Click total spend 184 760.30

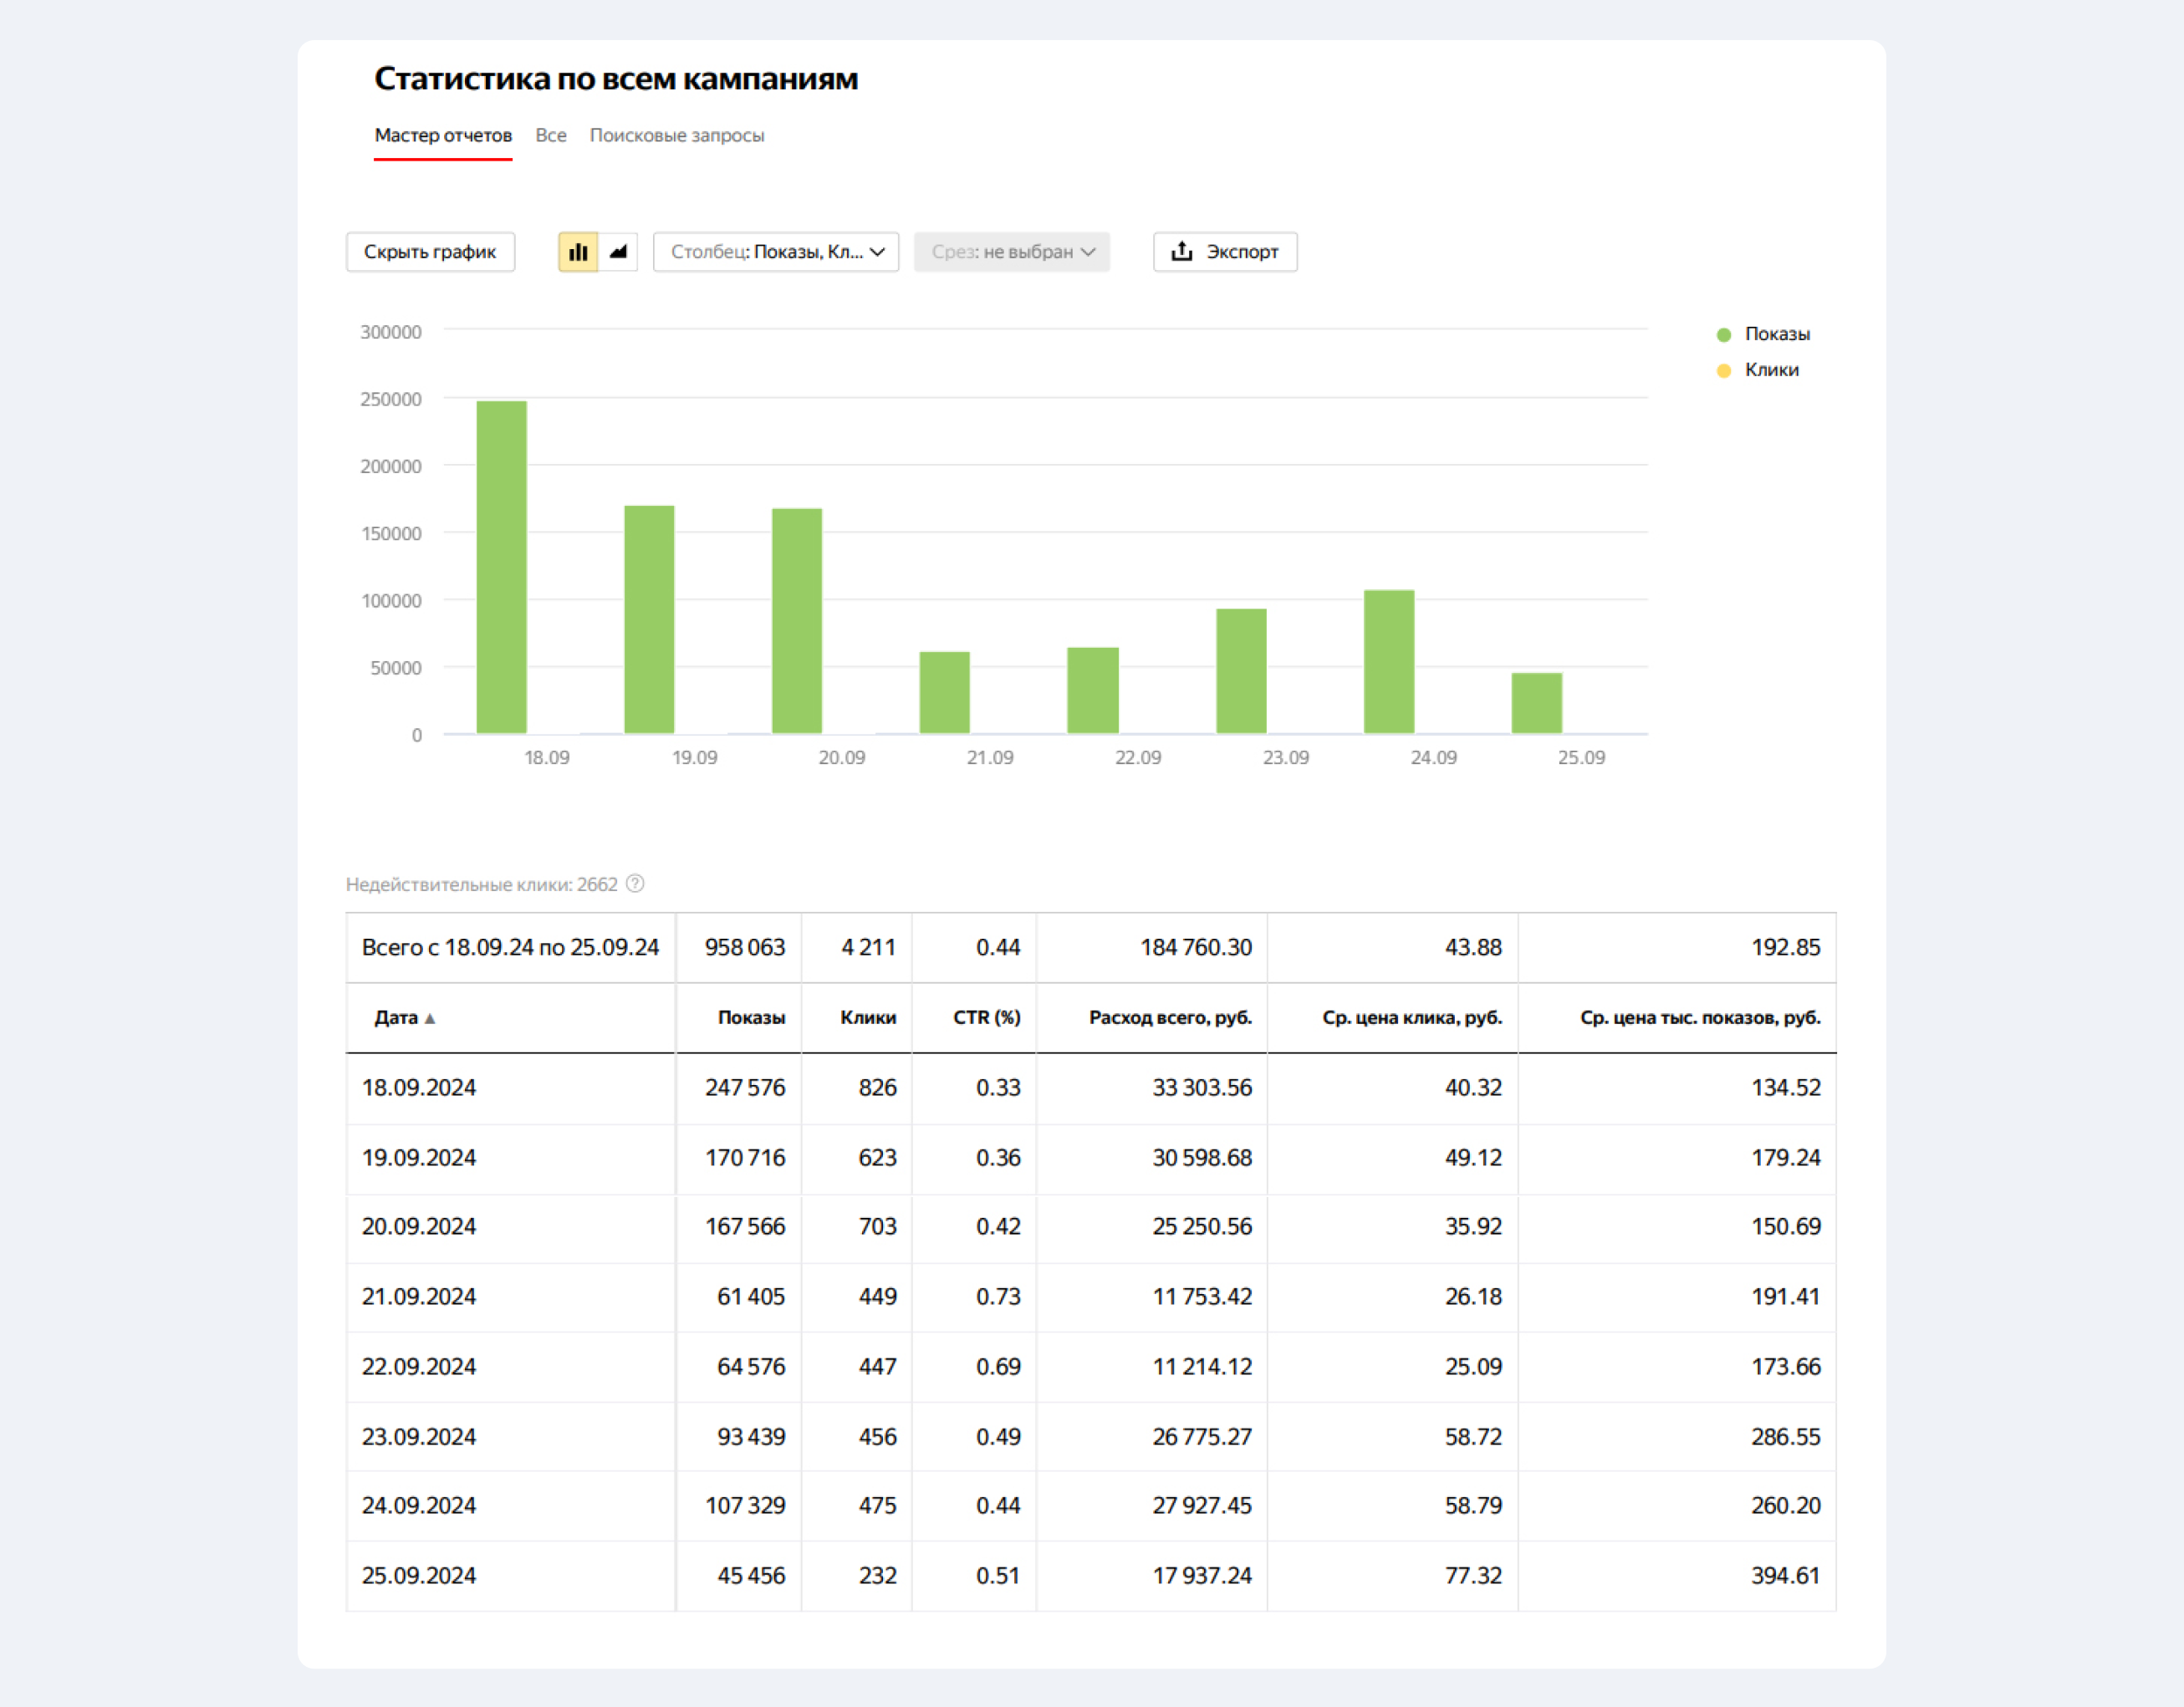click(1196, 948)
